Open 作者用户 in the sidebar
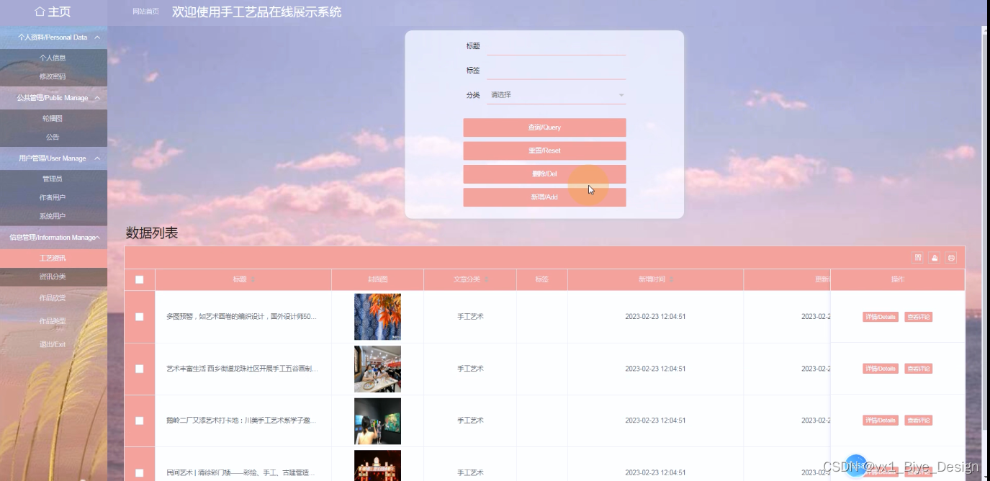Screen dimensions: 990x481 click(53, 197)
